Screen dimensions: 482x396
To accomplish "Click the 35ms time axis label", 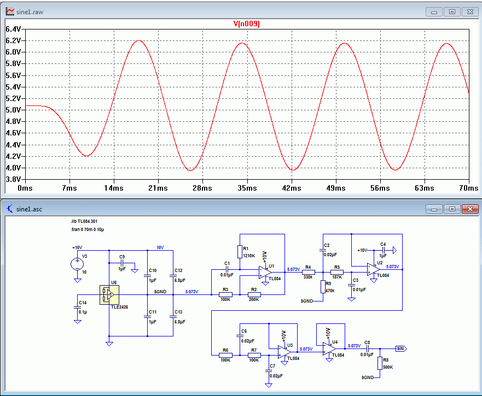I will [x=247, y=188].
